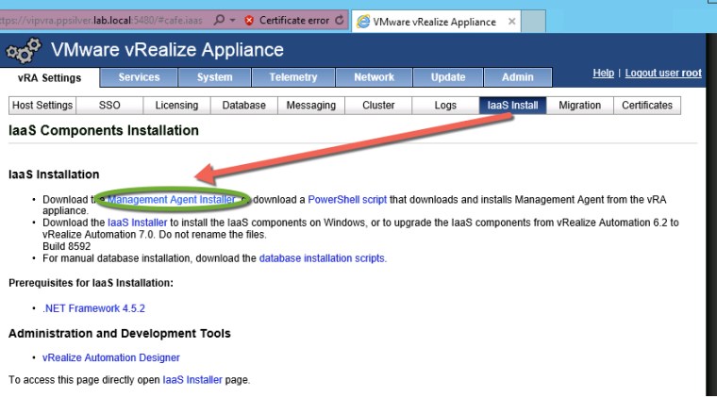Switch to the Services tab
This screenshot has width=717, height=397.
tap(139, 77)
